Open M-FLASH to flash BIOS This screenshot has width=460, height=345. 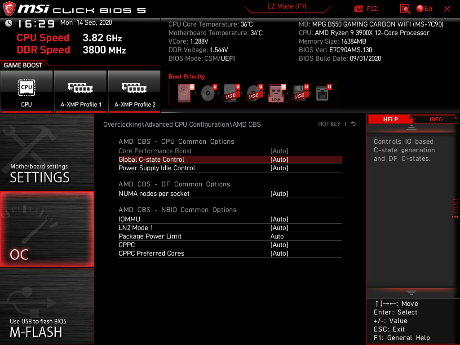click(x=47, y=306)
